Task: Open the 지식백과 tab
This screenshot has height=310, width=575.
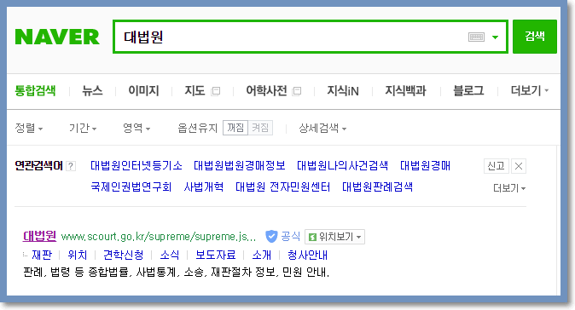Action: [x=405, y=90]
